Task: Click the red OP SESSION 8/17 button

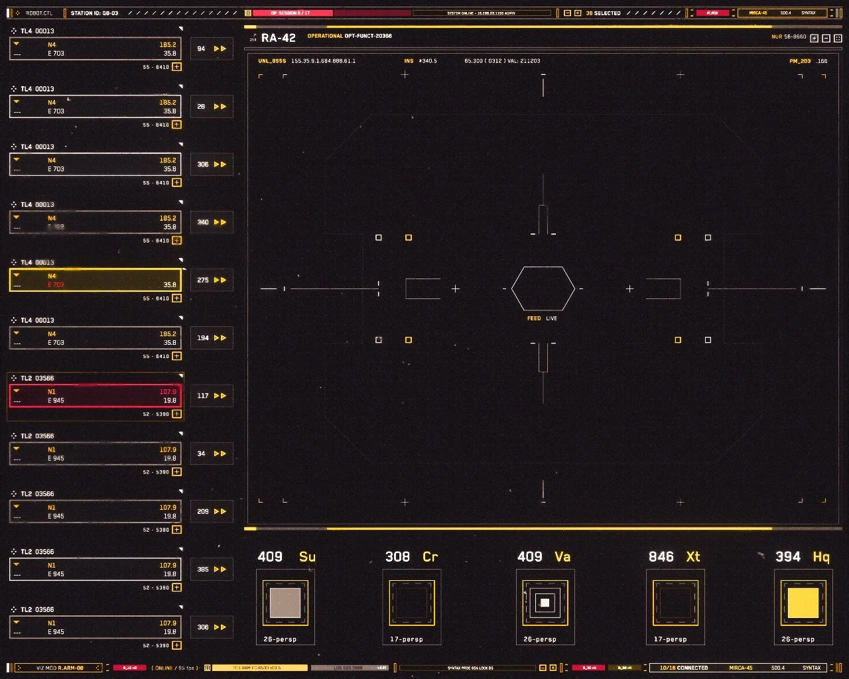Action: (293, 13)
